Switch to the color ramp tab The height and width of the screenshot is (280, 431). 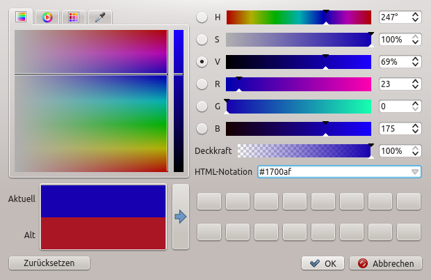coord(21,17)
